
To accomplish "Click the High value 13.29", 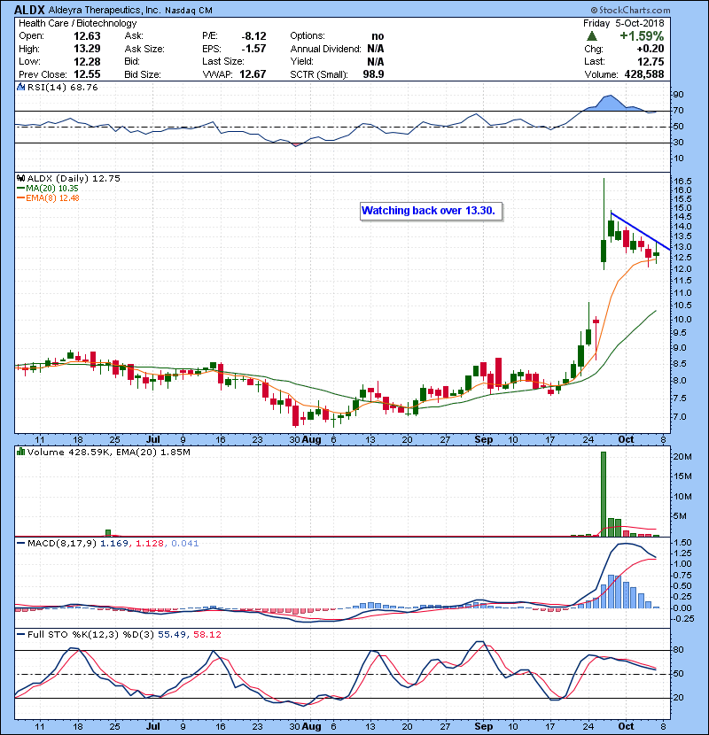I will click(x=87, y=49).
